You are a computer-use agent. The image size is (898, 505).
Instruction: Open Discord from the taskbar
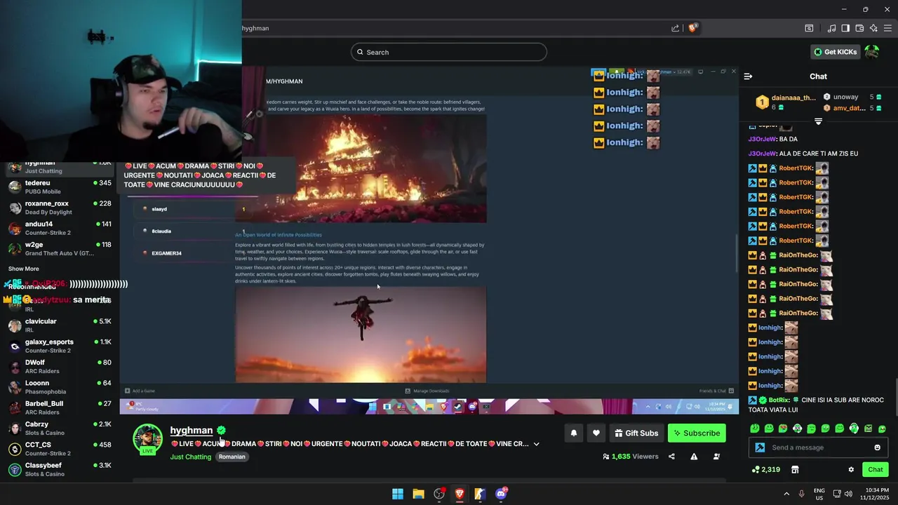501,494
